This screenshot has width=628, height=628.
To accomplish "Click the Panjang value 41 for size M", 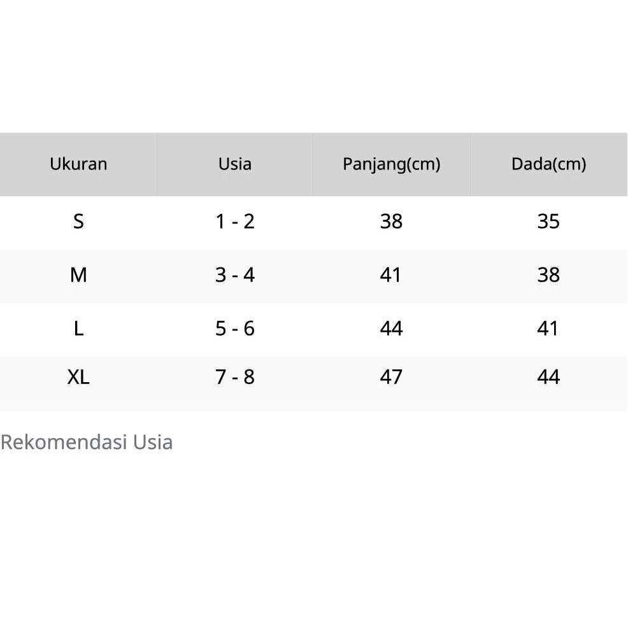I will [x=391, y=275].
